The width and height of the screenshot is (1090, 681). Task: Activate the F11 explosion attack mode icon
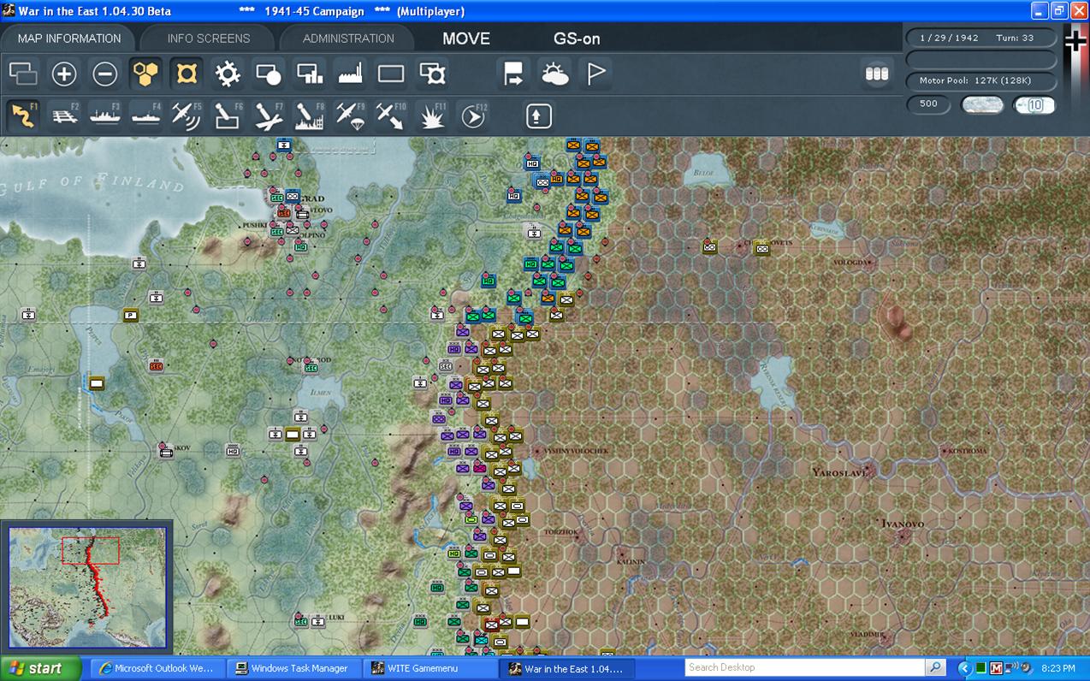(x=432, y=115)
